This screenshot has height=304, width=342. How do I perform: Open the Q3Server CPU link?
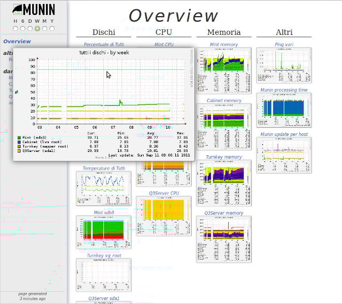pos(164,193)
